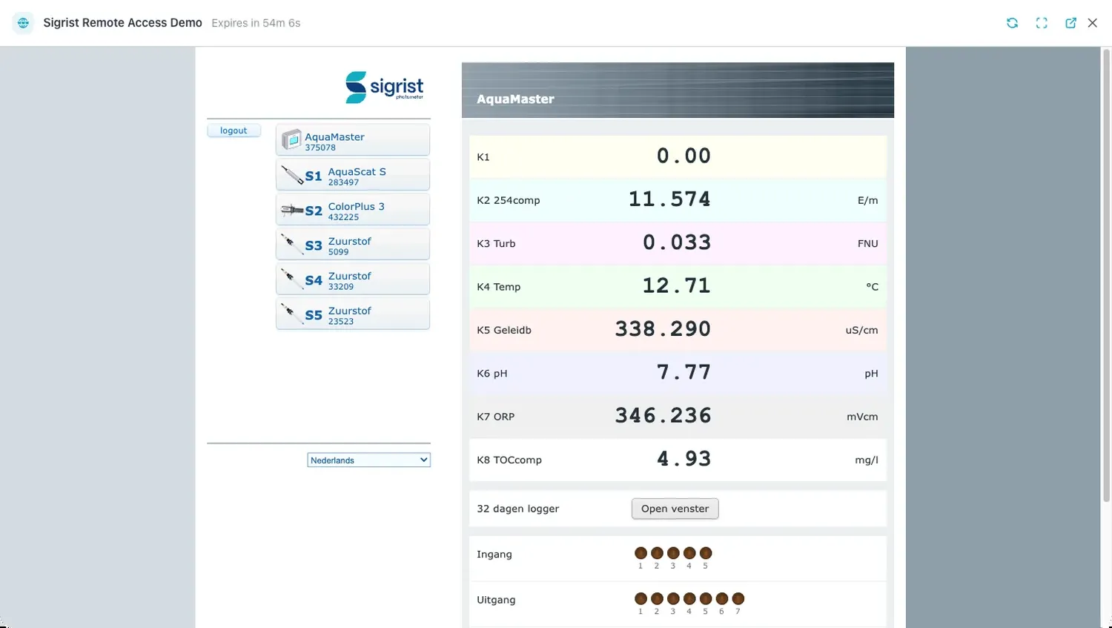Screen dimensions: 1112x628
Task: Open S4 Zuurstof 33209 sensor
Action: (353, 280)
